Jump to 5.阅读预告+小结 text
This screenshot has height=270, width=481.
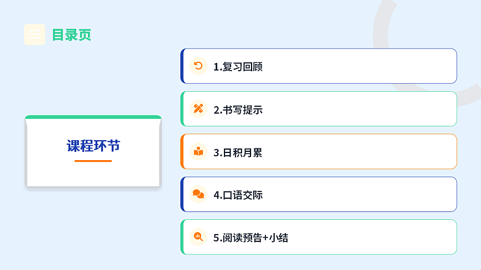click(x=250, y=238)
